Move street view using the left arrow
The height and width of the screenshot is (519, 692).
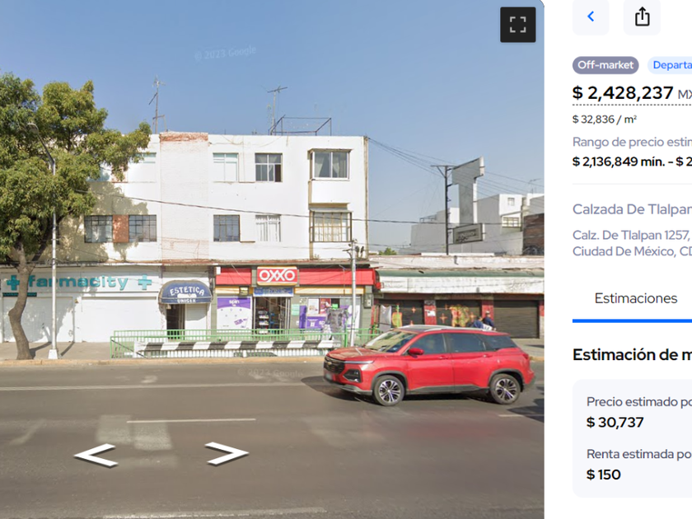(96, 454)
